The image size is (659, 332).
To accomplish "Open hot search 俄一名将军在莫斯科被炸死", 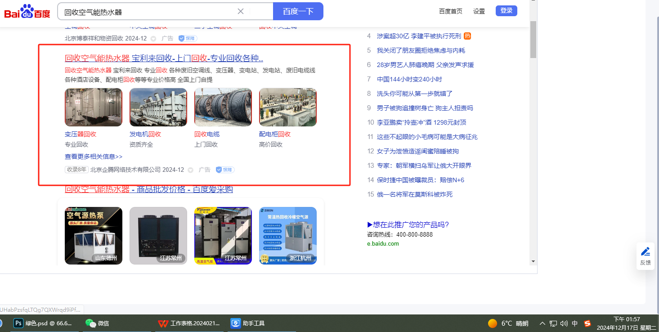I will click(x=415, y=194).
